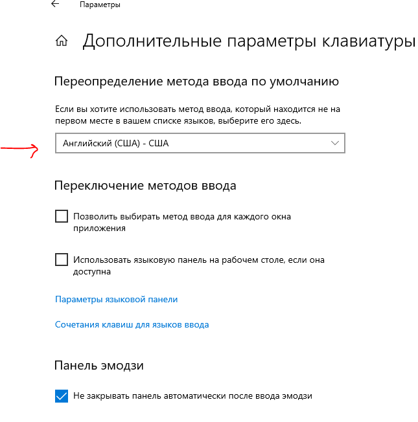Click the red hand-drawn arrow annotation
This screenshot has width=418, height=422.
(21, 148)
